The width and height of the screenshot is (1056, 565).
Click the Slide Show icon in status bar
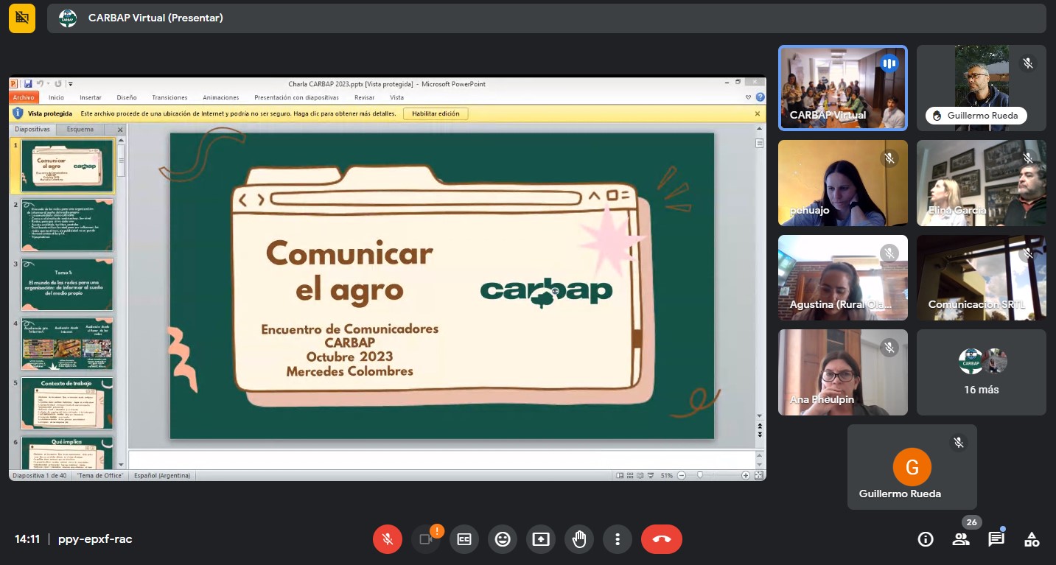(x=651, y=475)
